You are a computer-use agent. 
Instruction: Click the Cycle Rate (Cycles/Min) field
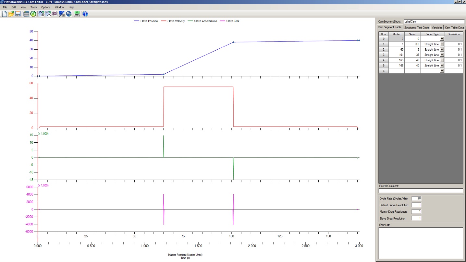pyautogui.click(x=416, y=198)
